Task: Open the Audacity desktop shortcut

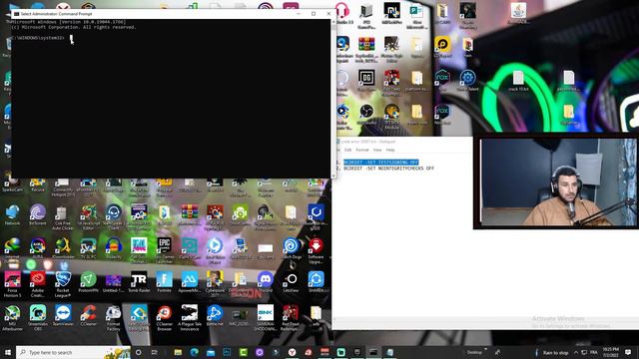Action: 113,248
